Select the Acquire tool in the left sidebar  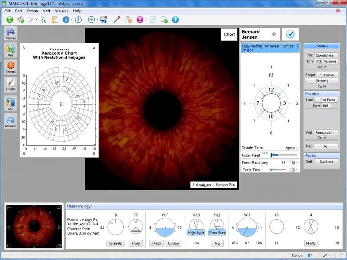pos(11,32)
